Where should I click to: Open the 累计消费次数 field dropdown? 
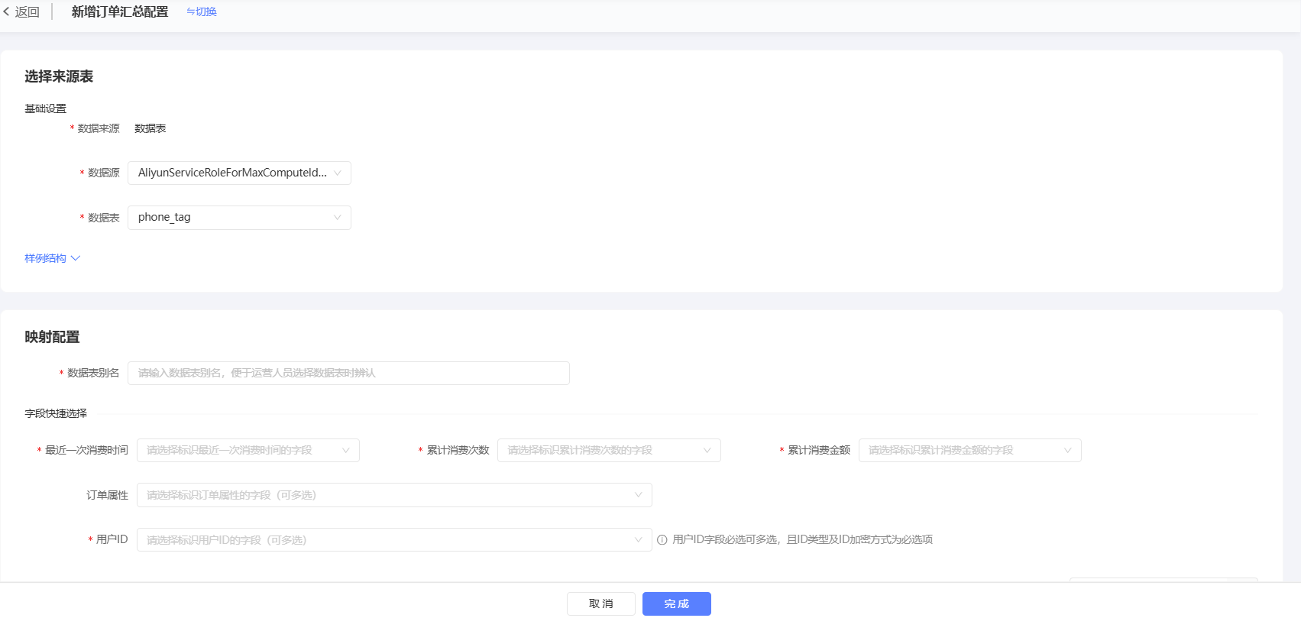(609, 450)
